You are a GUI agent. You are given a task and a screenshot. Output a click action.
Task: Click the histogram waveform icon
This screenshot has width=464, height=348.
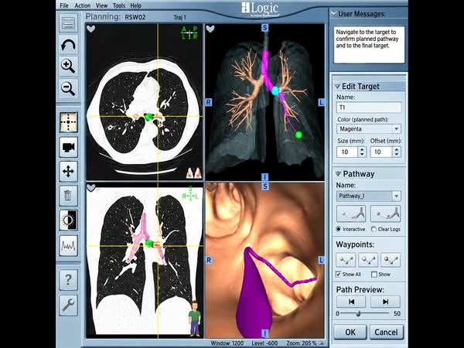click(68, 245)
